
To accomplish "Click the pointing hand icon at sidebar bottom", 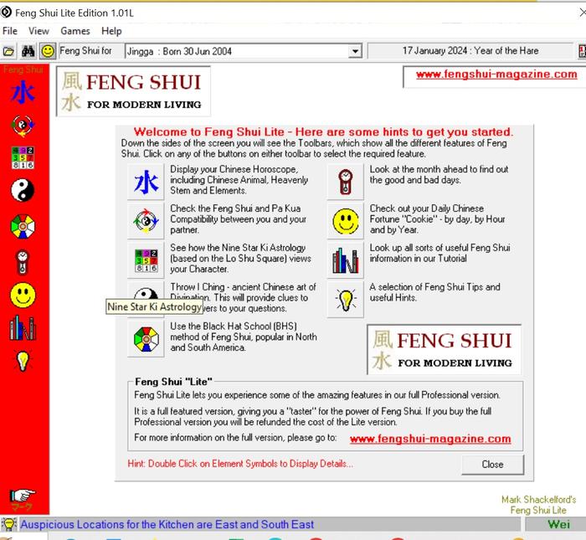I will (x=23, y=496).
